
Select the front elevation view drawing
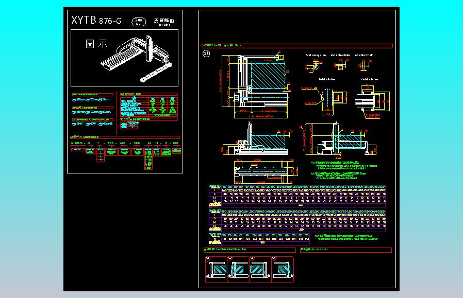click(257, 139)
